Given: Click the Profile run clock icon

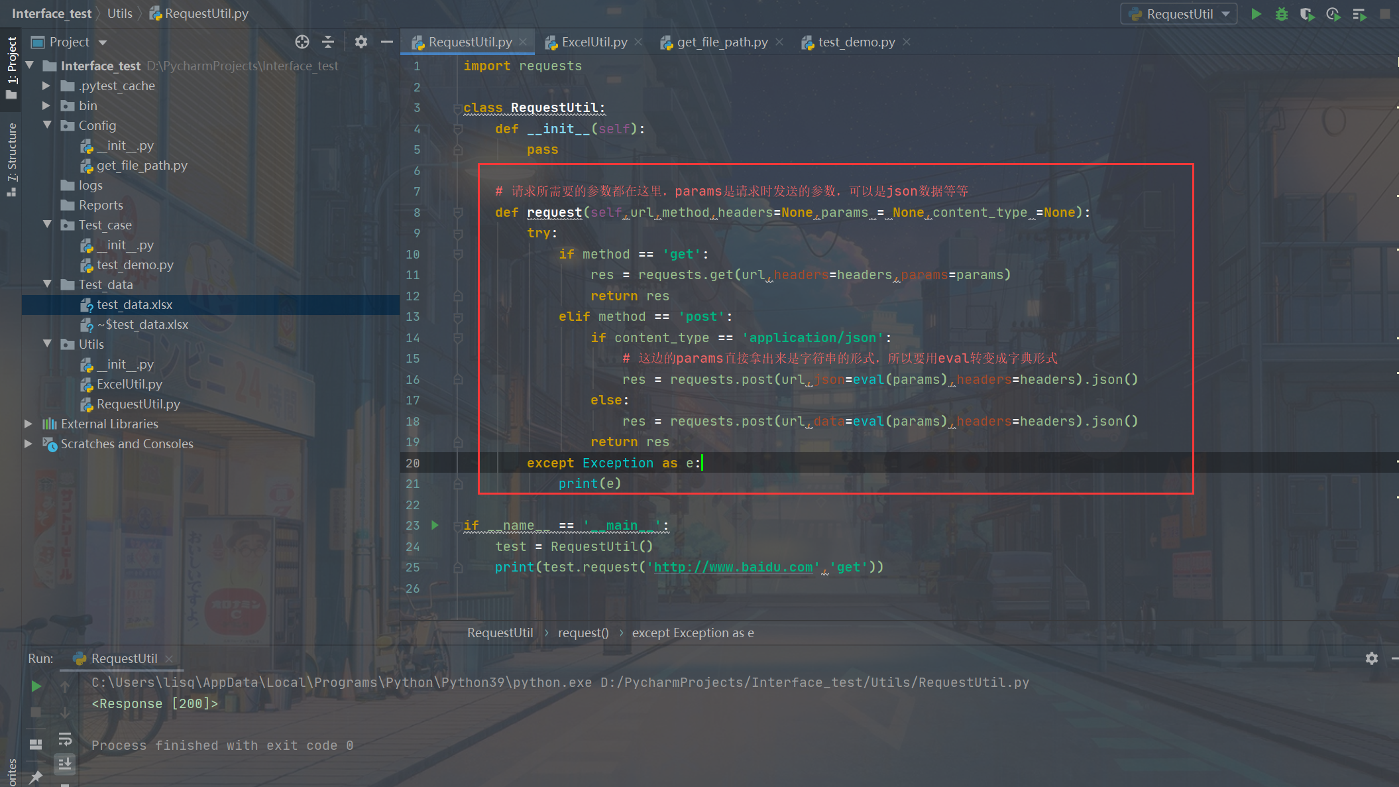Looking at the screenshot, I should click(x=1333, y=14).
